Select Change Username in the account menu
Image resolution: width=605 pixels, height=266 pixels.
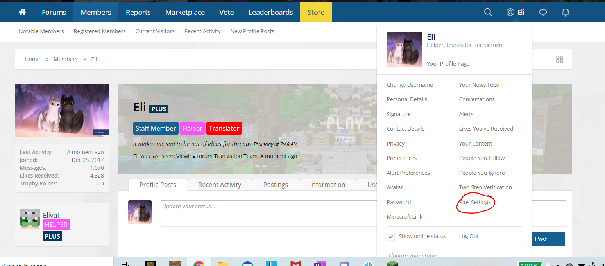tap(410, 85)
